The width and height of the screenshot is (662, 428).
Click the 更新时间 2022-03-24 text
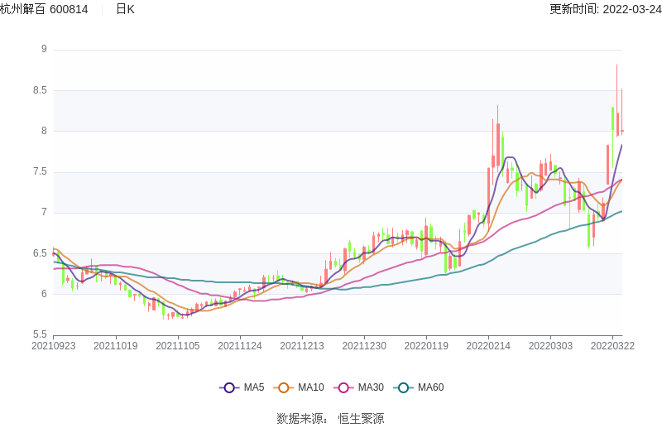pyautogui.click(x=605, y=9)
